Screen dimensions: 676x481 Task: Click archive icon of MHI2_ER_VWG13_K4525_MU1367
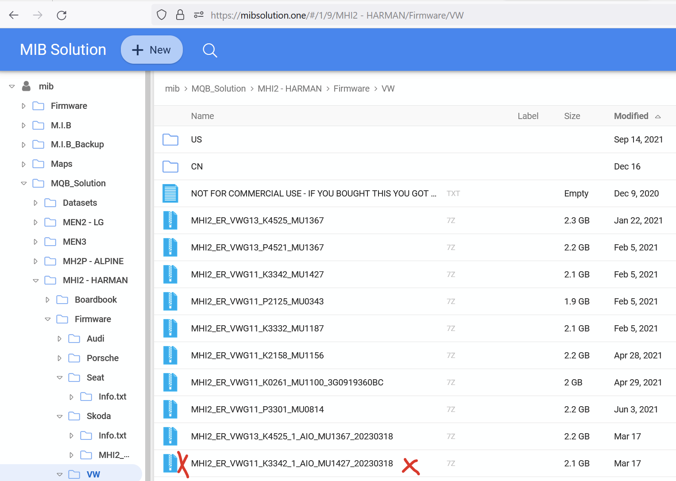tap(170, 221)
